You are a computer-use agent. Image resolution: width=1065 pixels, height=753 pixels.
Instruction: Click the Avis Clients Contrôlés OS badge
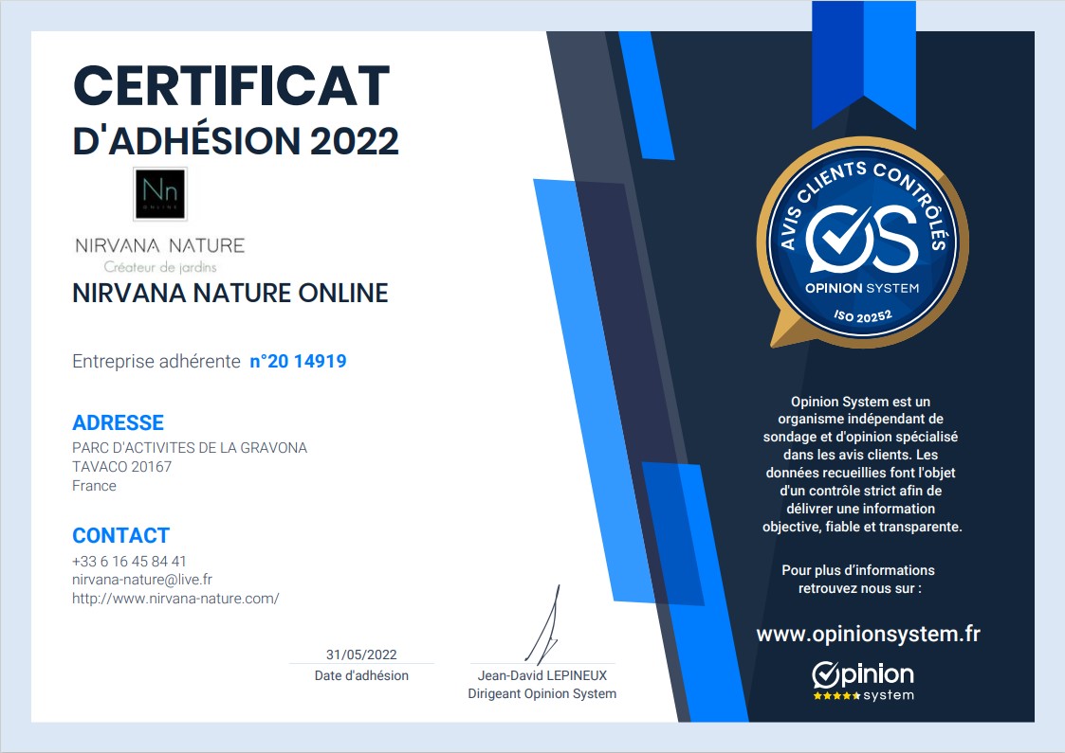click(863, 242)
